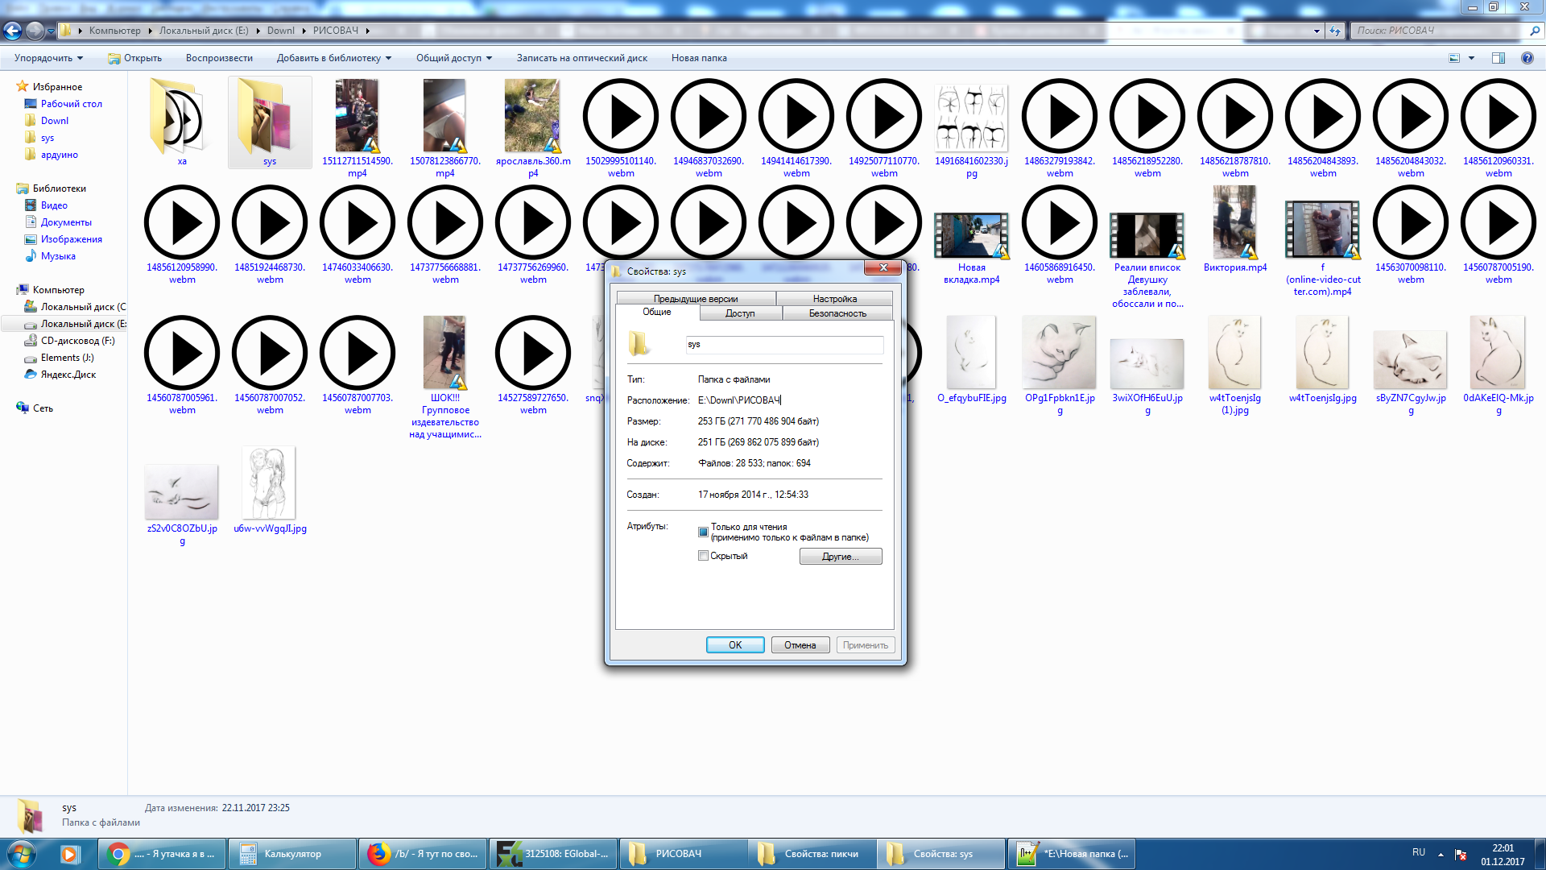Open the Упорядочить dropdown menu
The image size is (1546, 870).
[x=49, y=58]
